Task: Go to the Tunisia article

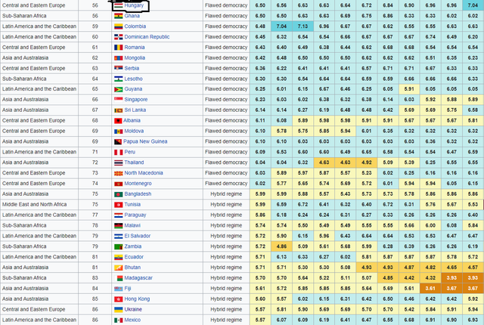Action: click(132, 204)
